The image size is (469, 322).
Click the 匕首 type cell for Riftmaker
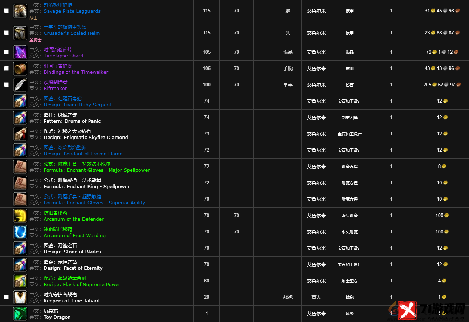pyautogui.click(x=350, y=85)
